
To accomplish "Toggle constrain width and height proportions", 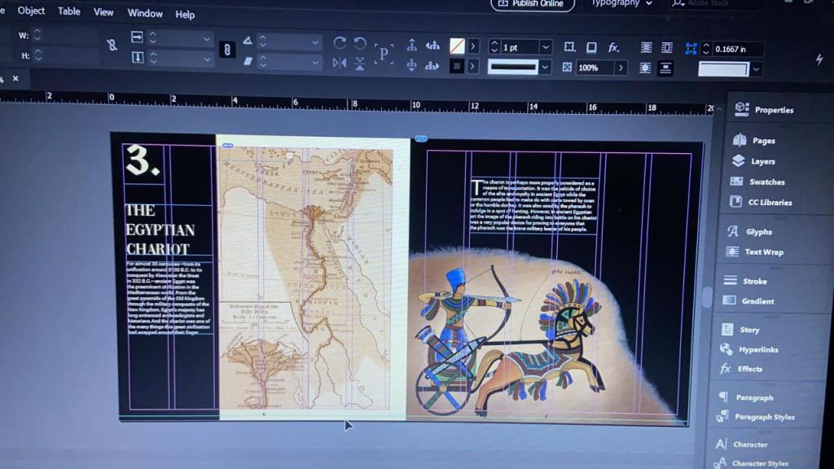I will [112, 46].
